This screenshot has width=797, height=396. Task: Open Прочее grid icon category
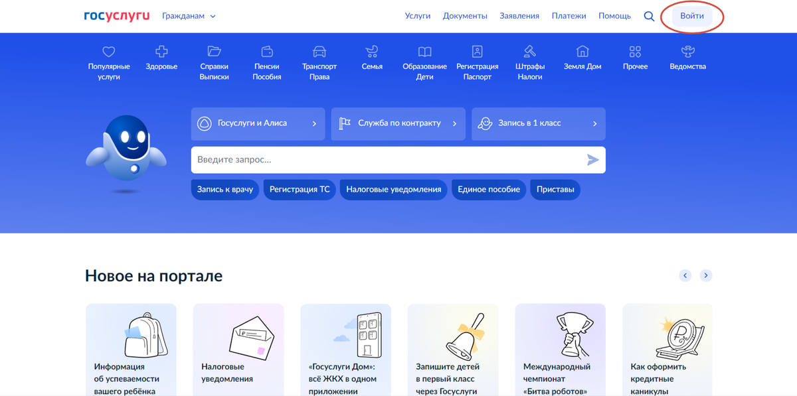635,51
